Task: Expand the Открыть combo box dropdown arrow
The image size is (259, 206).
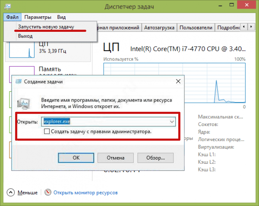Action: (x=172, y=122)
